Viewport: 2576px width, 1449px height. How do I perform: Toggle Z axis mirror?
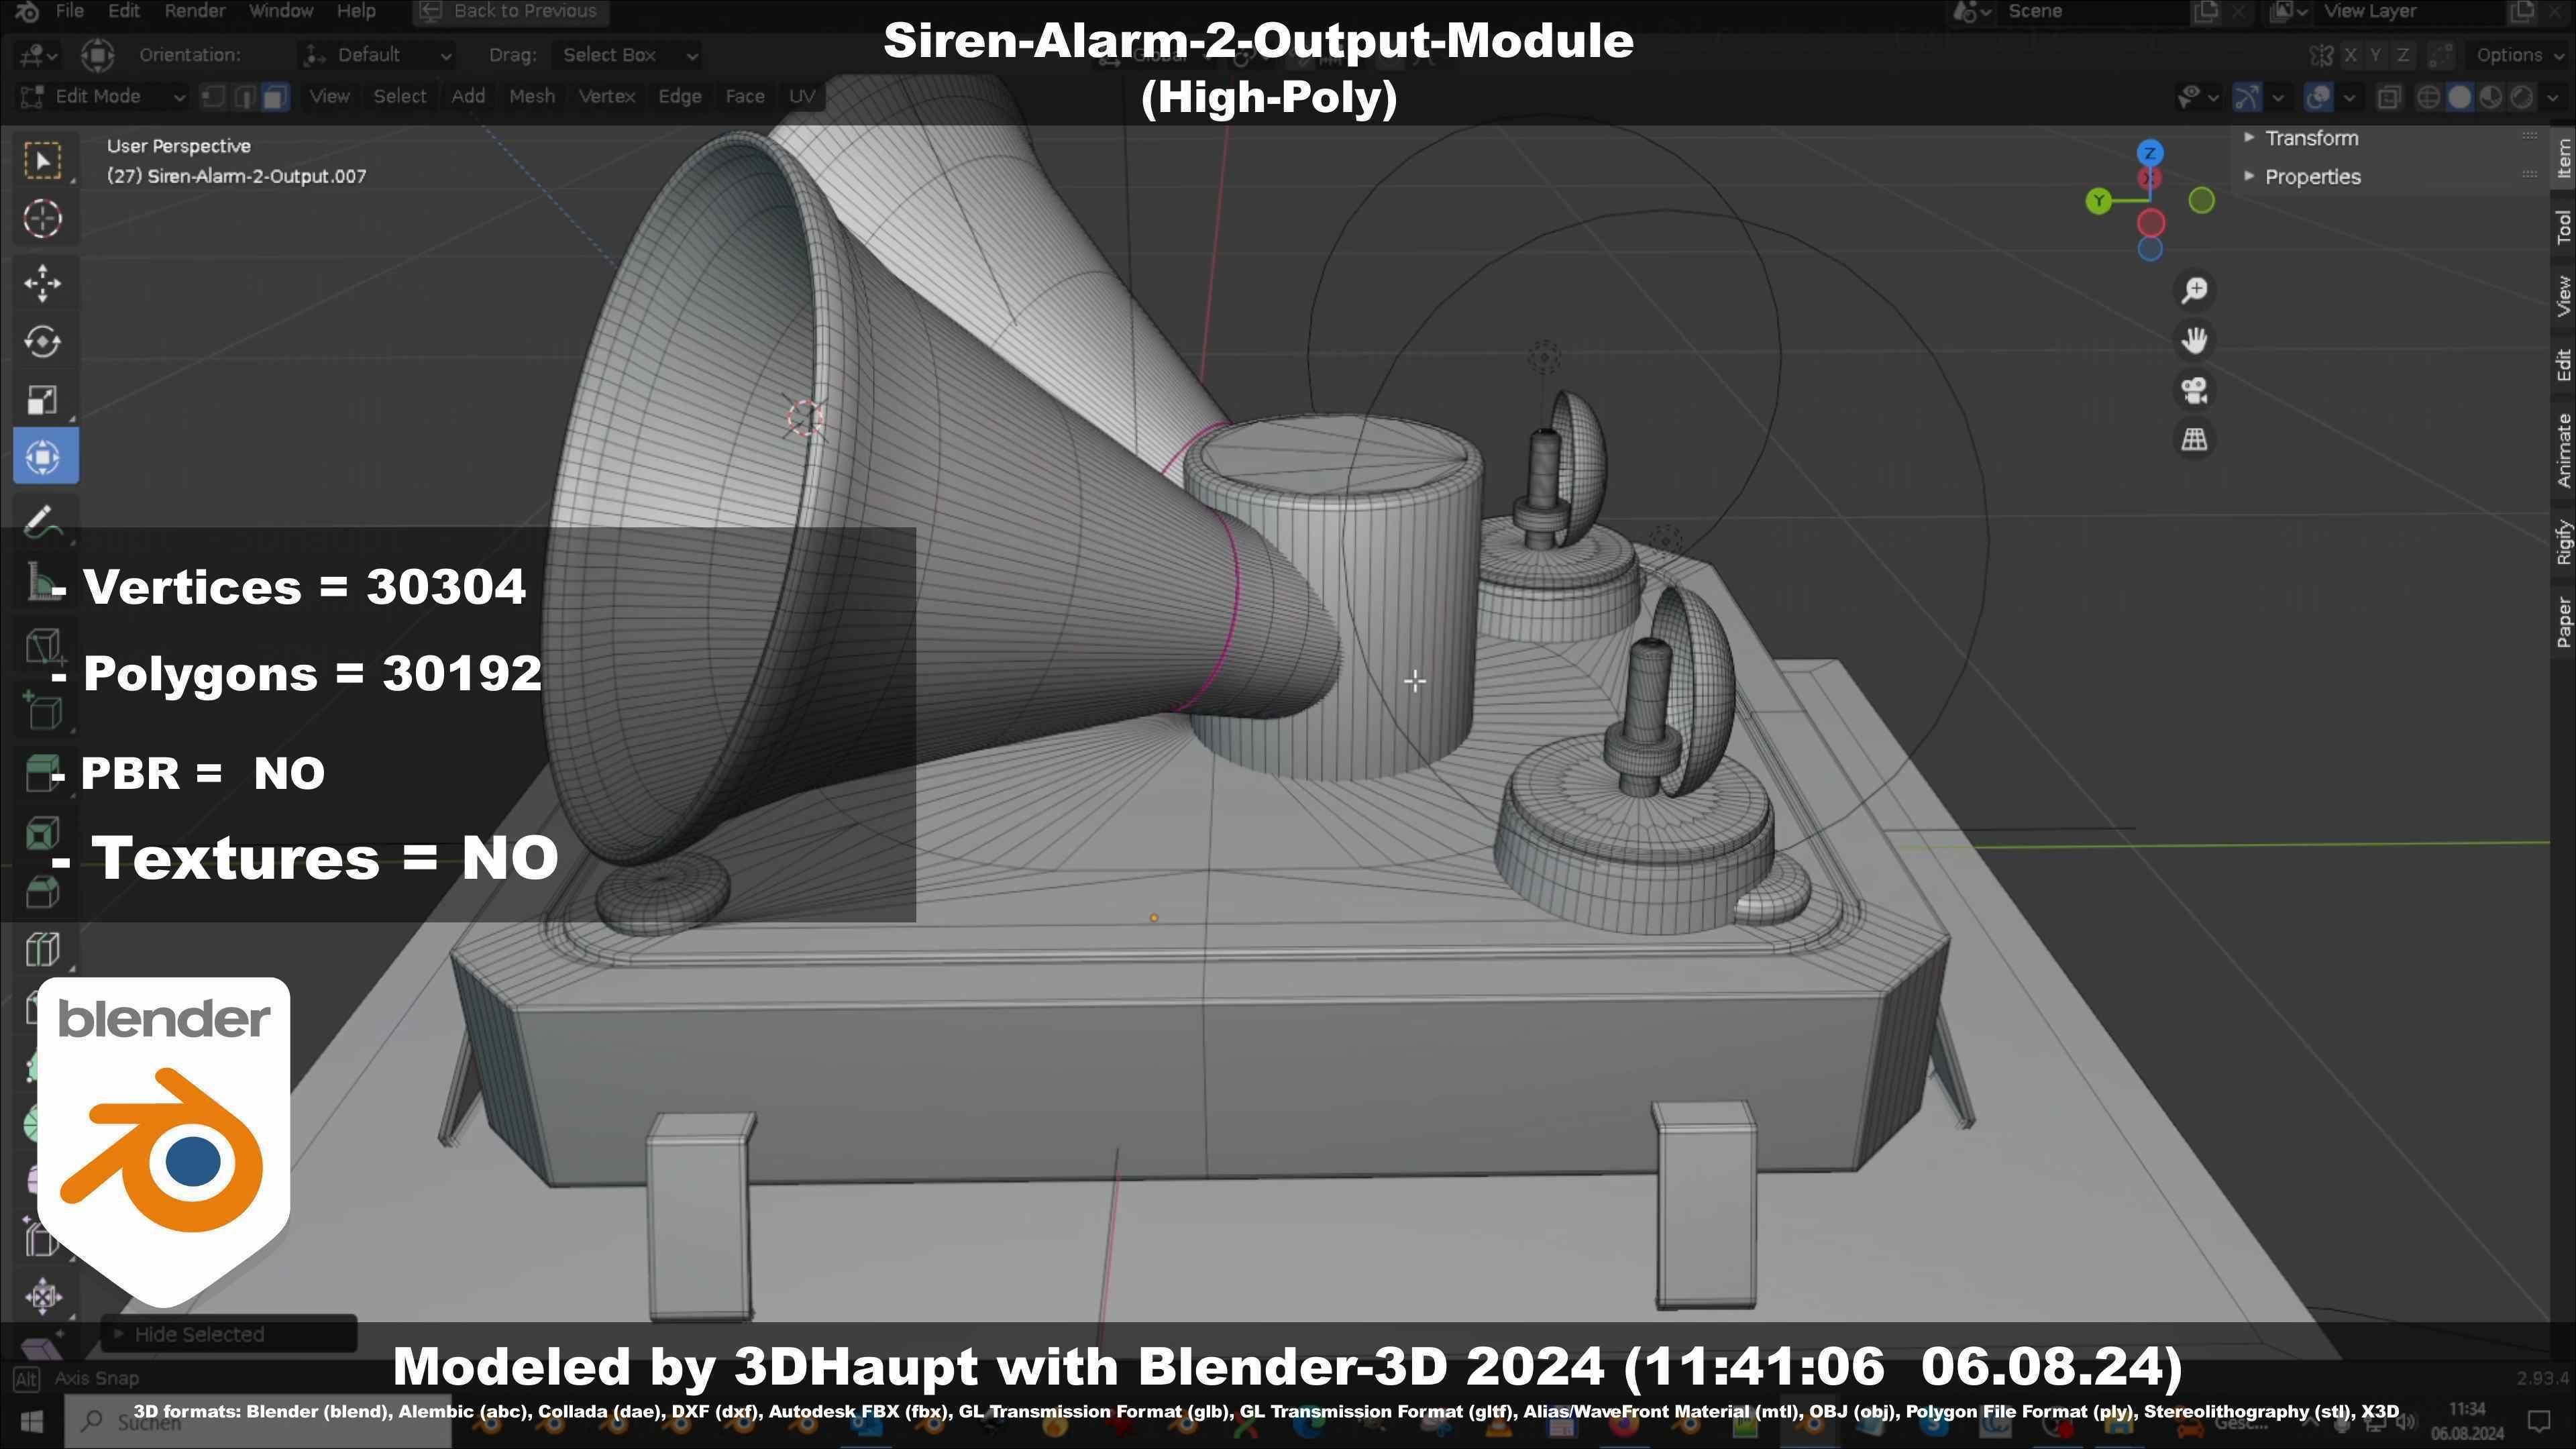2403,55
